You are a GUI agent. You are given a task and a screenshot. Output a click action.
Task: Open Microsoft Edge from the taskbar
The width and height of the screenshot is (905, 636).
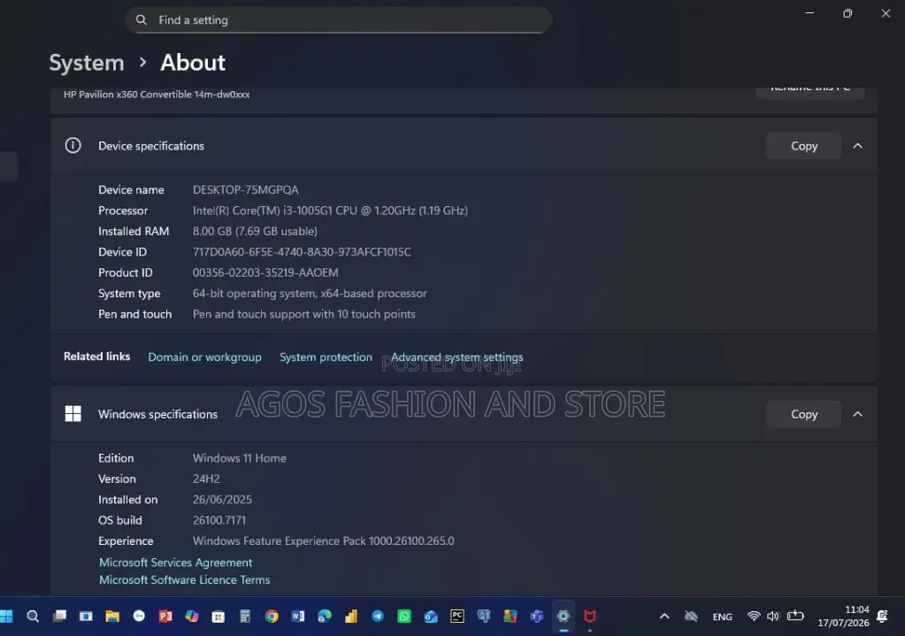(x=325, y=617)
